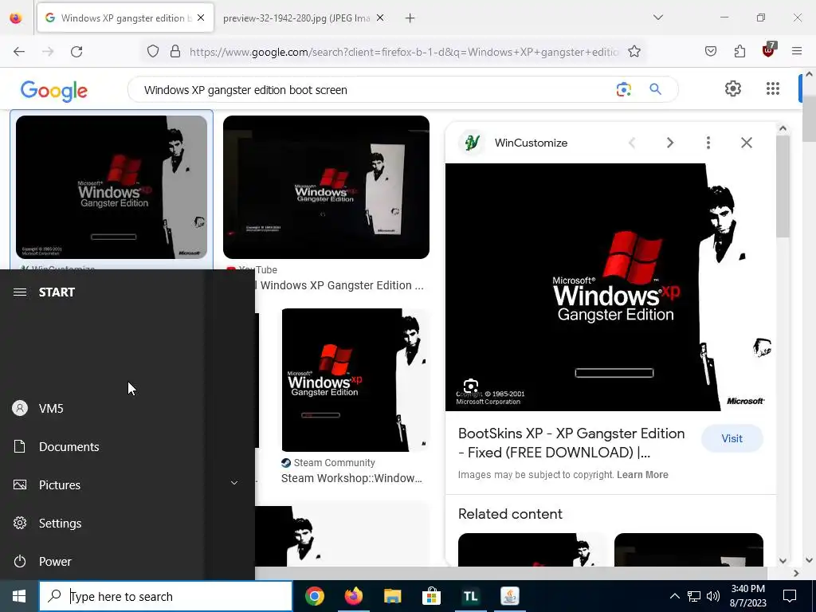Click the Windows Start button

pyautogui.click(x=19, y=596)
